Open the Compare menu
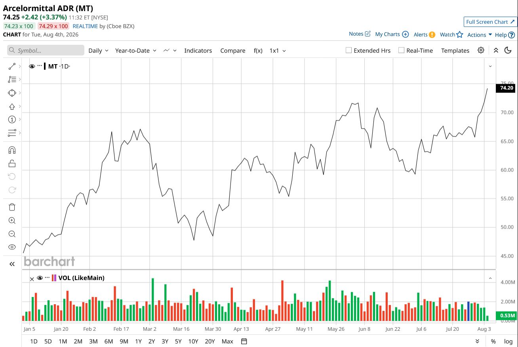Screen dimensions: 518x347 point(233,50)
